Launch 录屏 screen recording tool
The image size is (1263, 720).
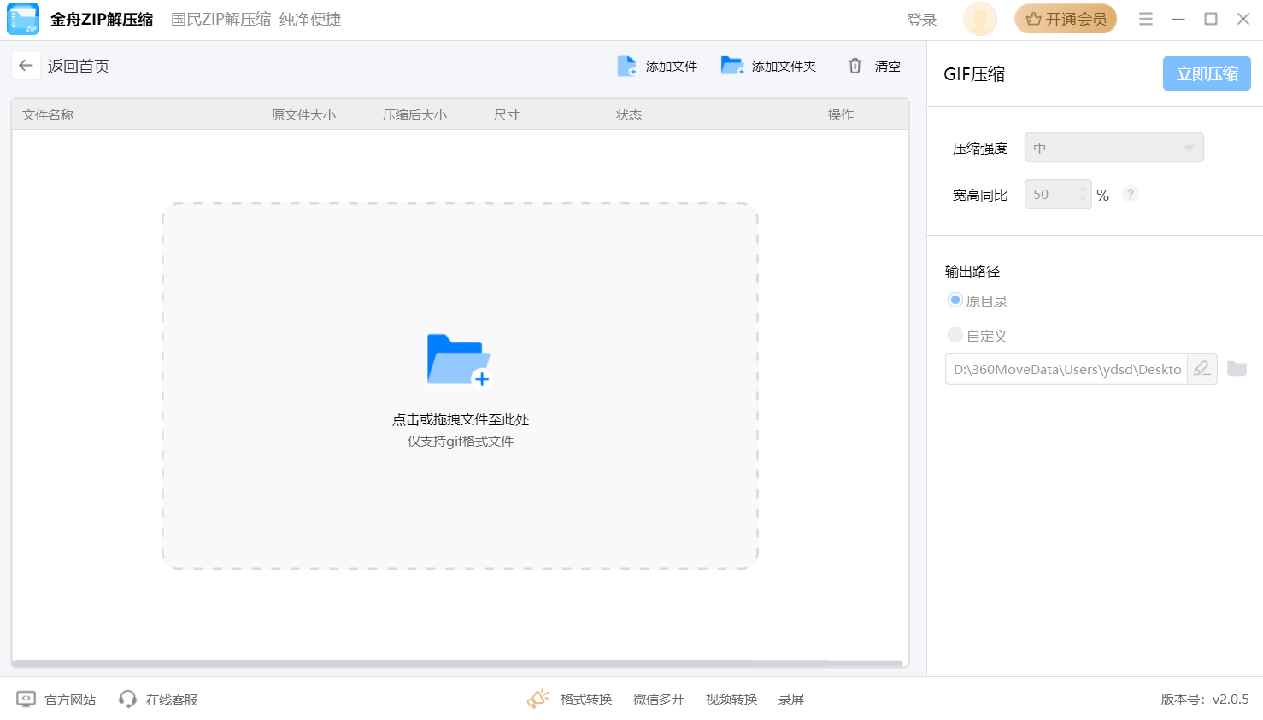[x=791, y=699]
